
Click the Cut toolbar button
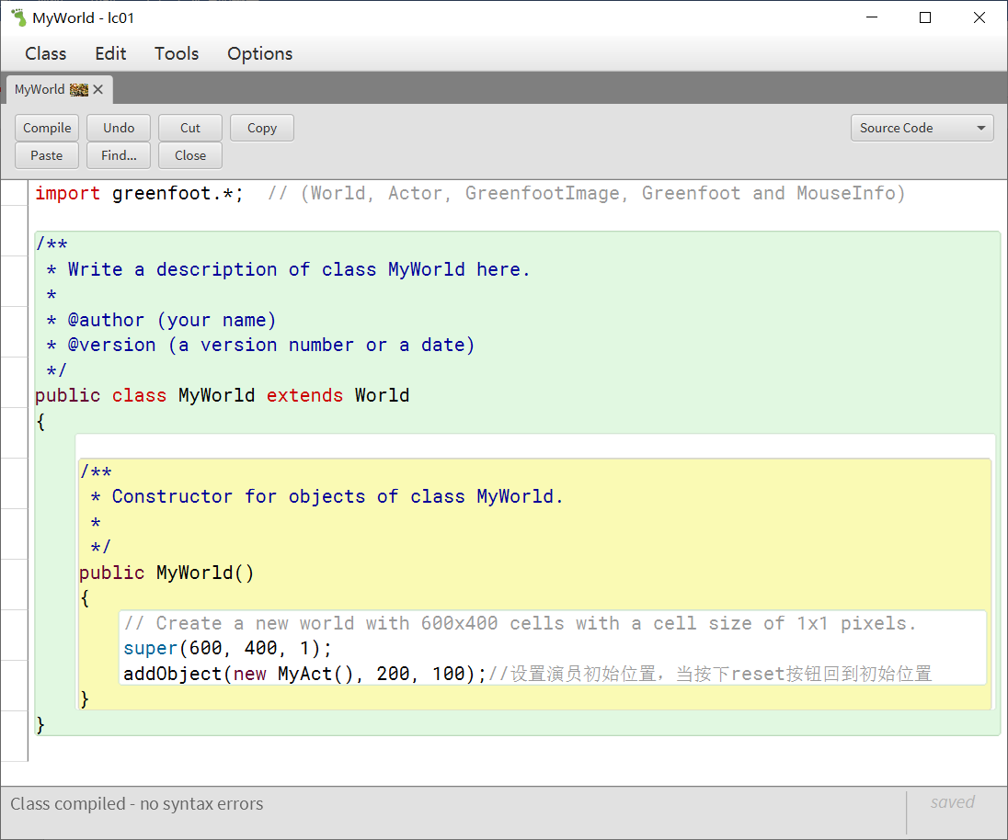190,128
